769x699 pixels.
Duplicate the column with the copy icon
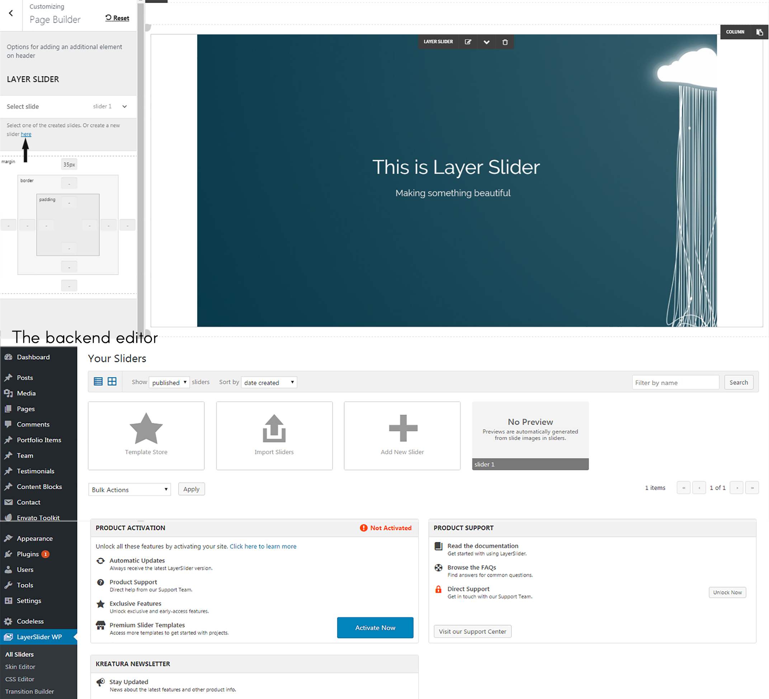759,32
